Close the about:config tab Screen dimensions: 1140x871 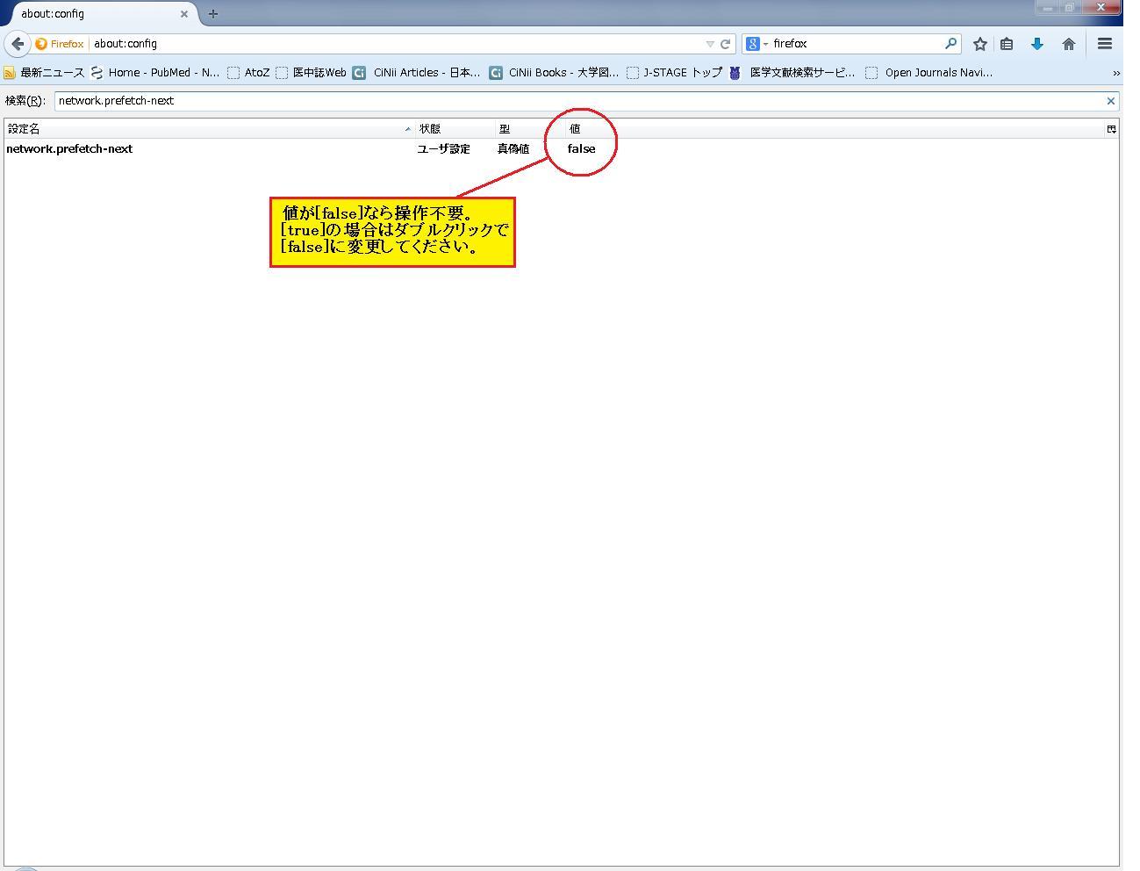point(184,14)
